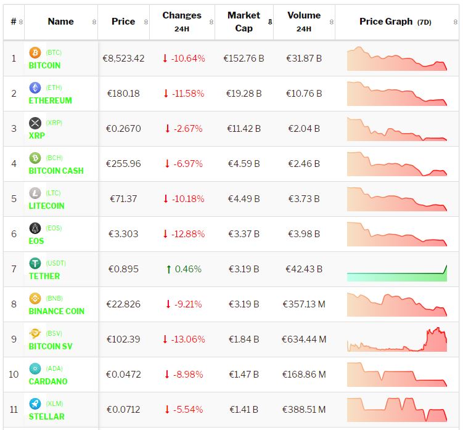
Task: Click the Bitcoin orange logo icon
Action: [x=35, y=54]
